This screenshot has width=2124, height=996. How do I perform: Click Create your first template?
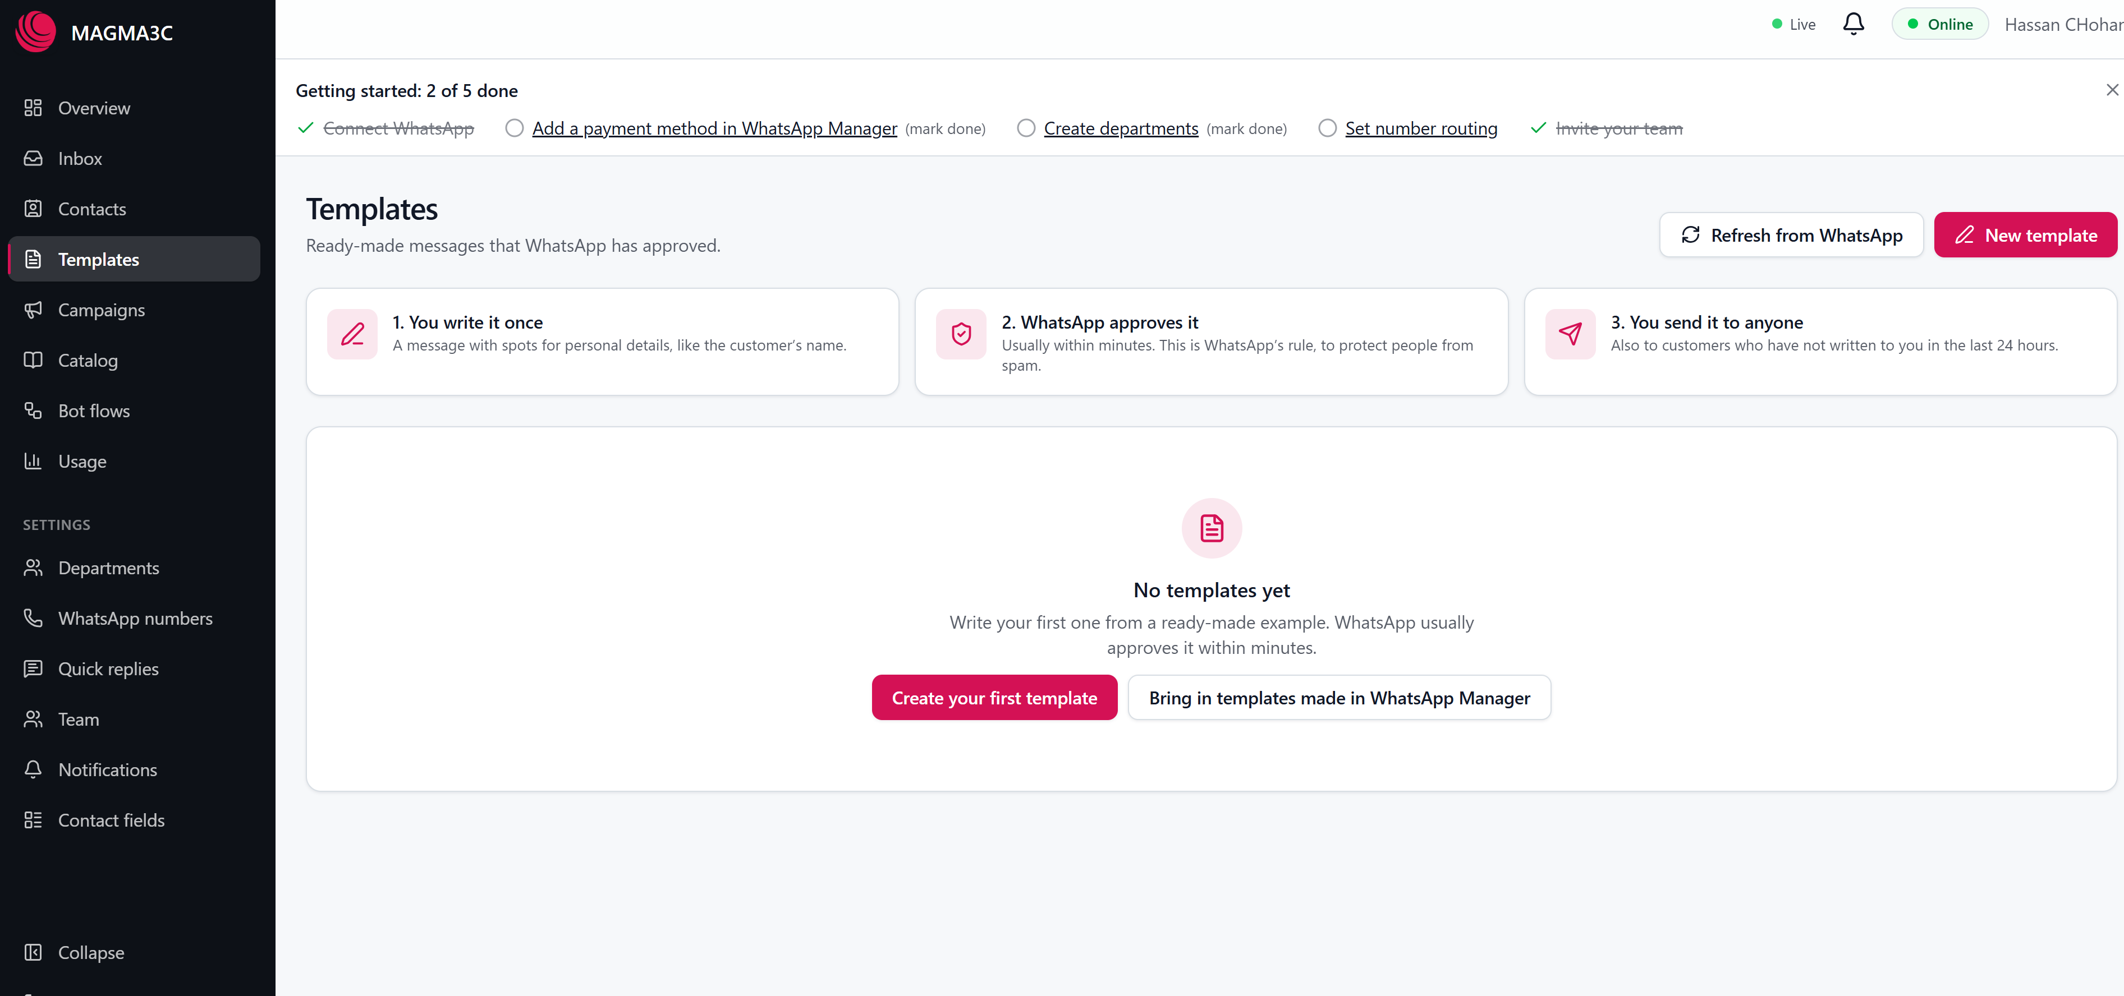pyautogui.click(x=994, y=698)
